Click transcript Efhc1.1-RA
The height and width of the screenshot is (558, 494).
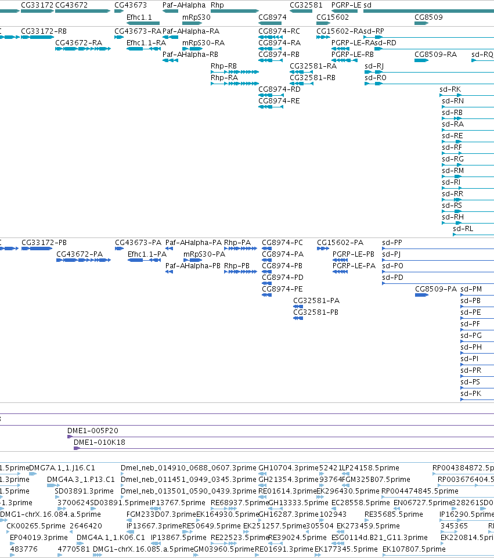coord(146,43)
